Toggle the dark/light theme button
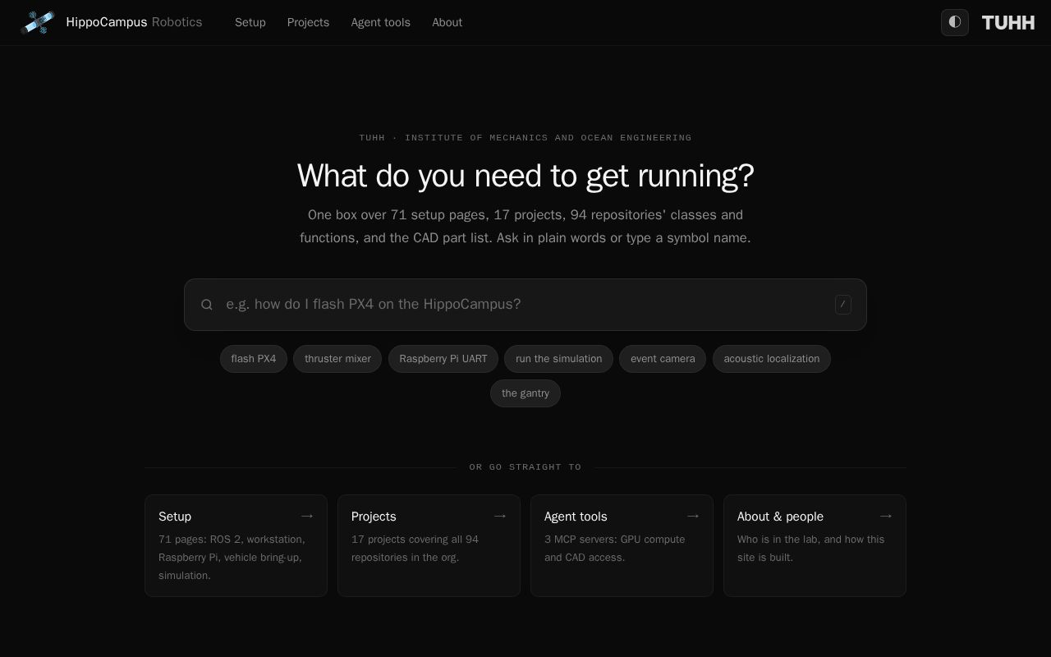The image size is (1051, 657). [955, 22]
